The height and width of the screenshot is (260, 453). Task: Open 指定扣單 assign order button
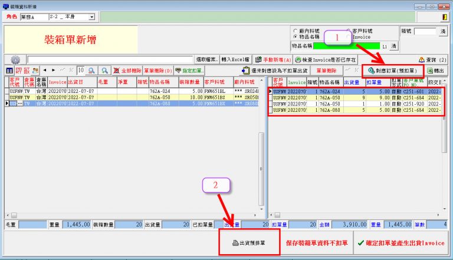(x=189, y=71)
